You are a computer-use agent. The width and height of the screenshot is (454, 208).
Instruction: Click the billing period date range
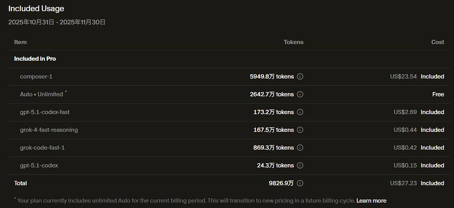[57, 22]
